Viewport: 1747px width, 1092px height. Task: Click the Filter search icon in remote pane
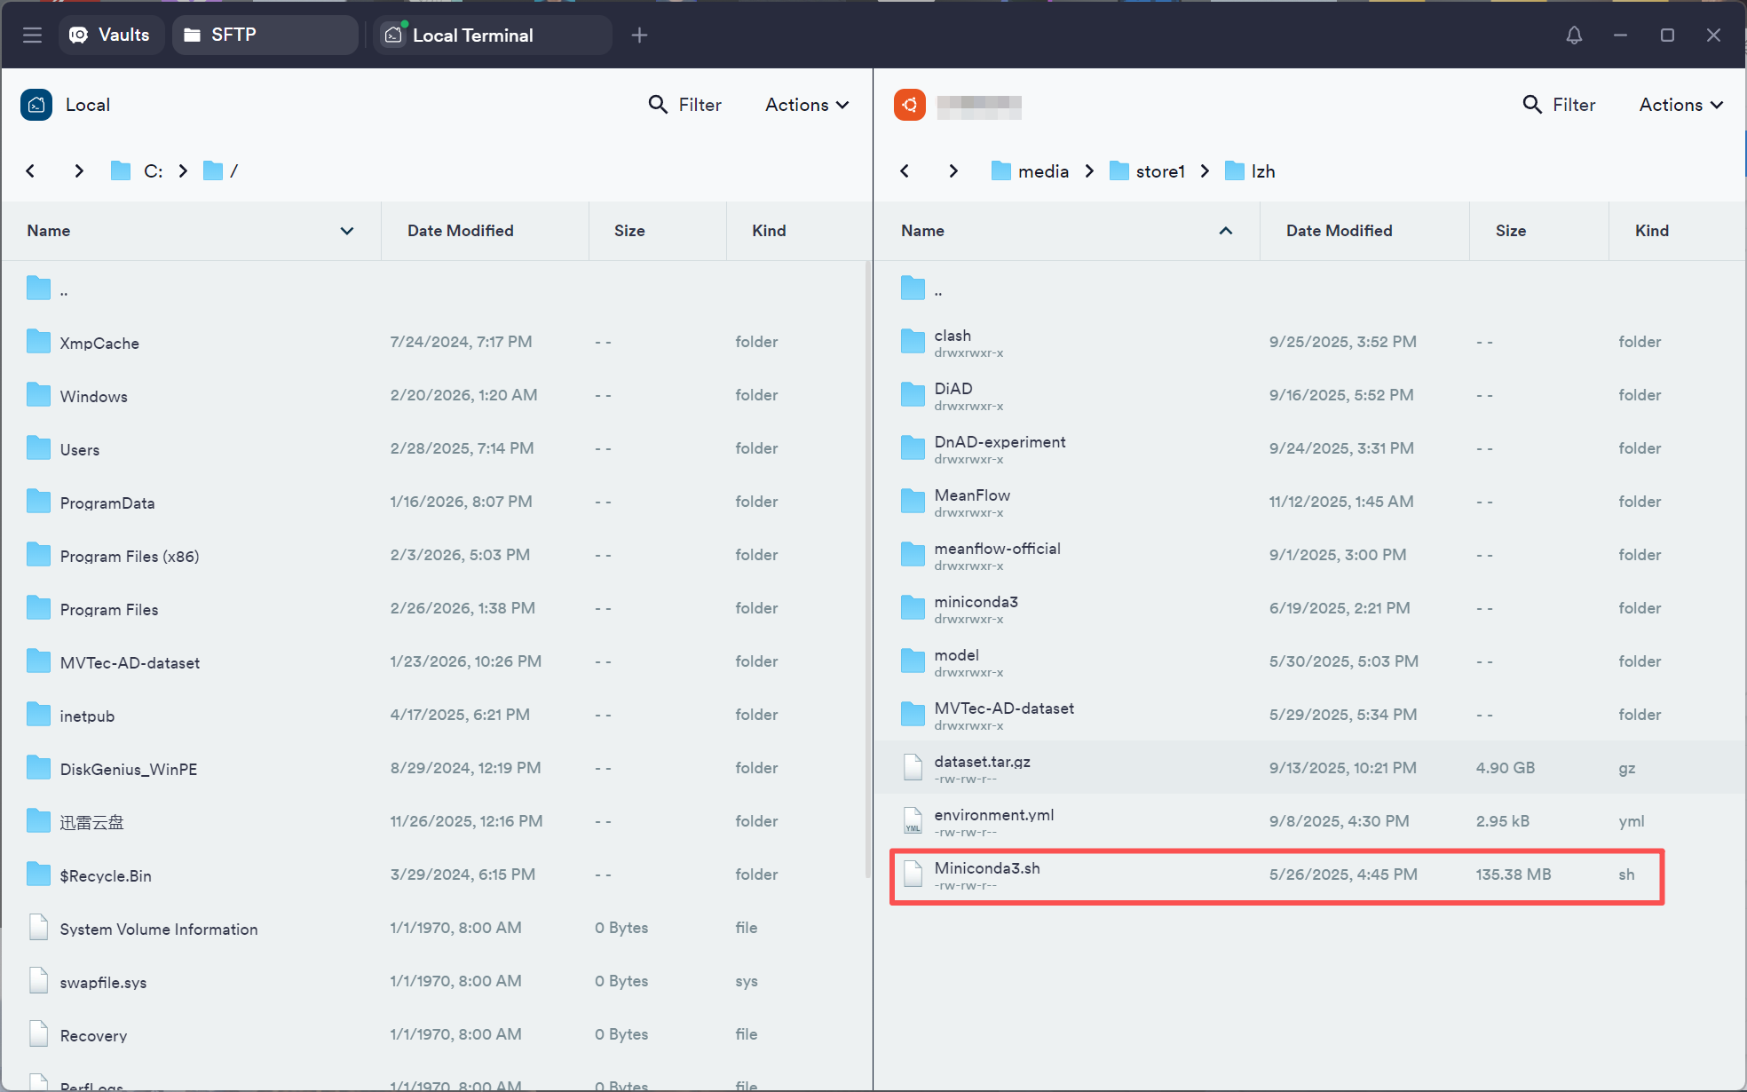pyautogui.click(x=1532, y=105)
